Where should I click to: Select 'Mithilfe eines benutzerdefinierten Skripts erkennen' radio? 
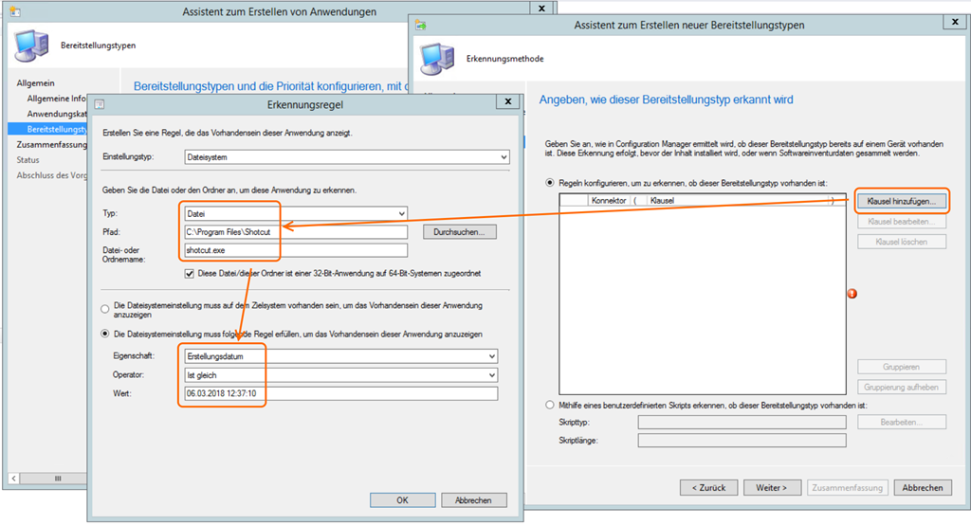tap(551, 405)
